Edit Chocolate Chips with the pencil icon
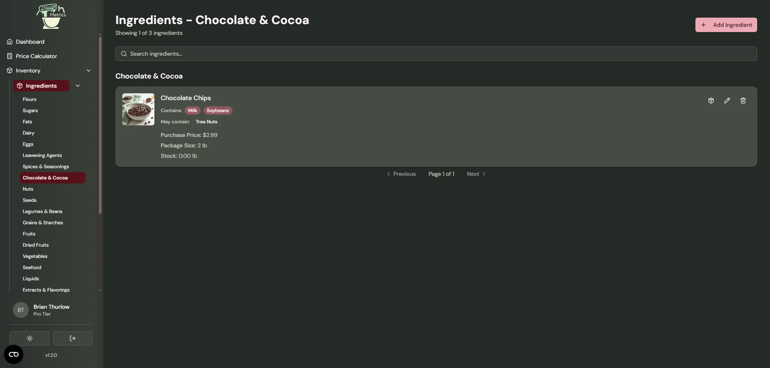Screen dimensions: 770x368 [x=727, y=101]
